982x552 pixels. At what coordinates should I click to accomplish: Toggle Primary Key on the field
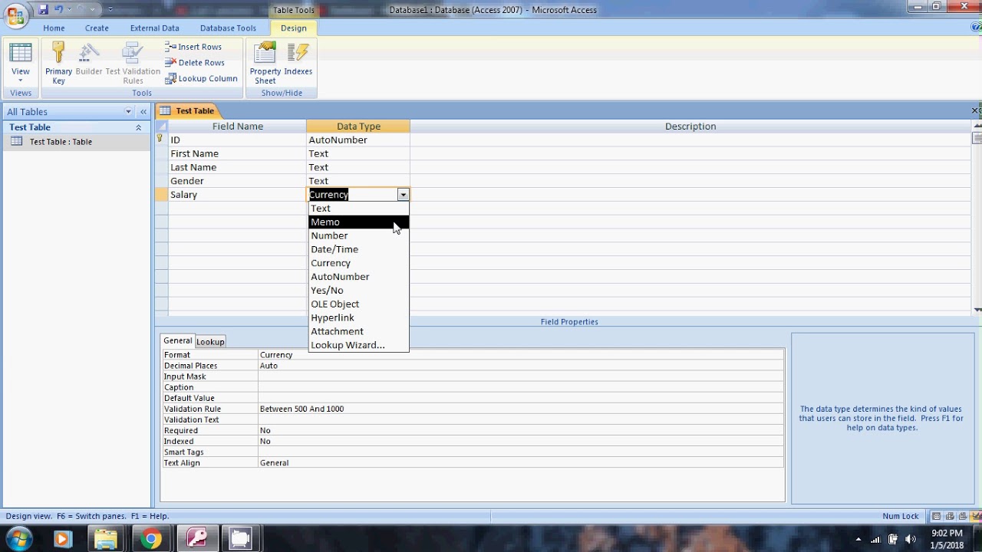[58, 64]
